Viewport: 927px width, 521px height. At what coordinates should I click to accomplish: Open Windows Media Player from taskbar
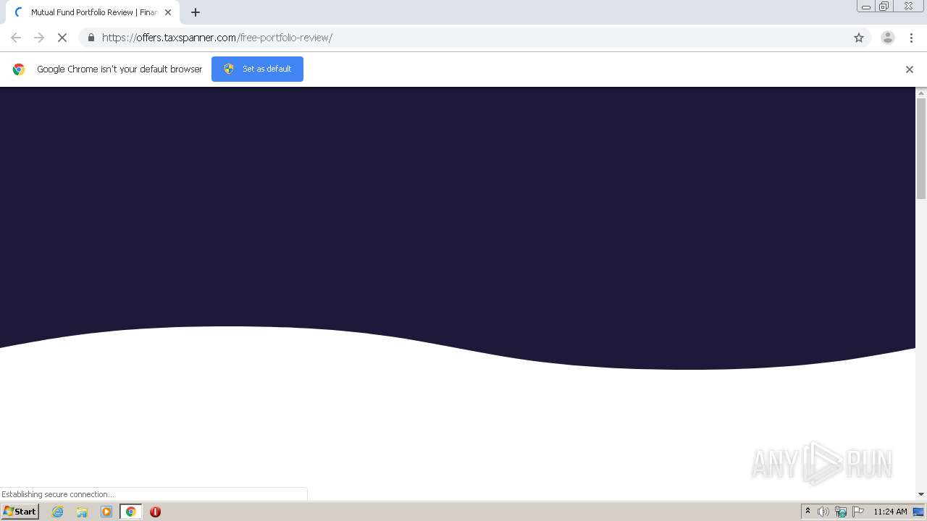click(106, 512)
